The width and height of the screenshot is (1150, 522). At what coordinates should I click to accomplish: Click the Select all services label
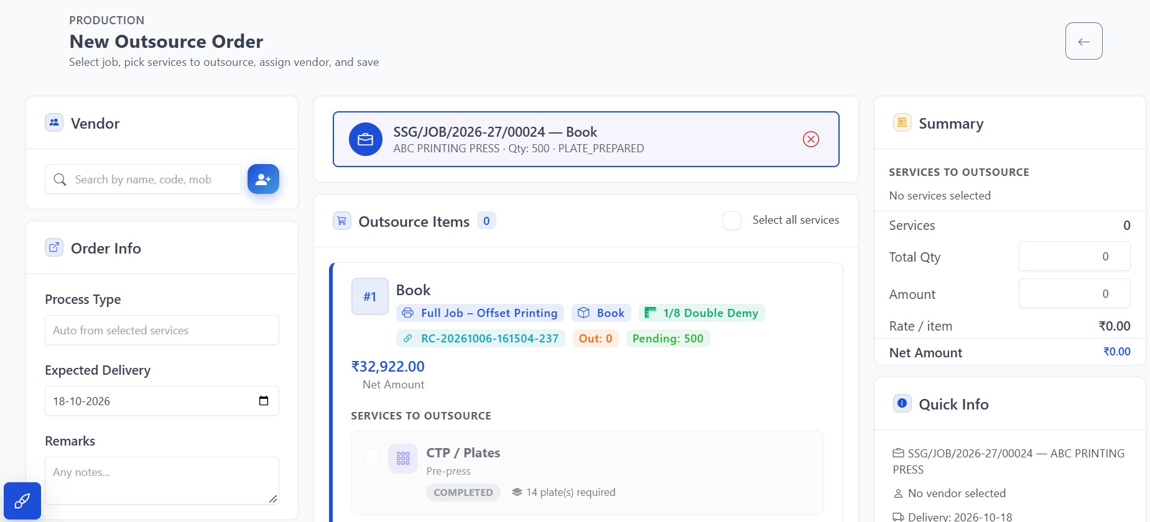(795, 220)
